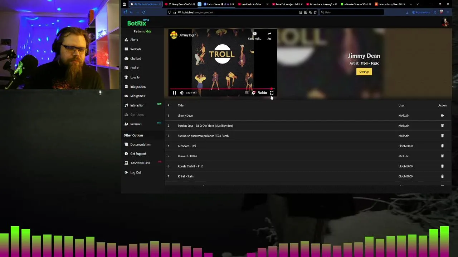Click the Watch later clock icon
Image resolution: width=458 pixels, height=257 pixels.
click(255, 34)
